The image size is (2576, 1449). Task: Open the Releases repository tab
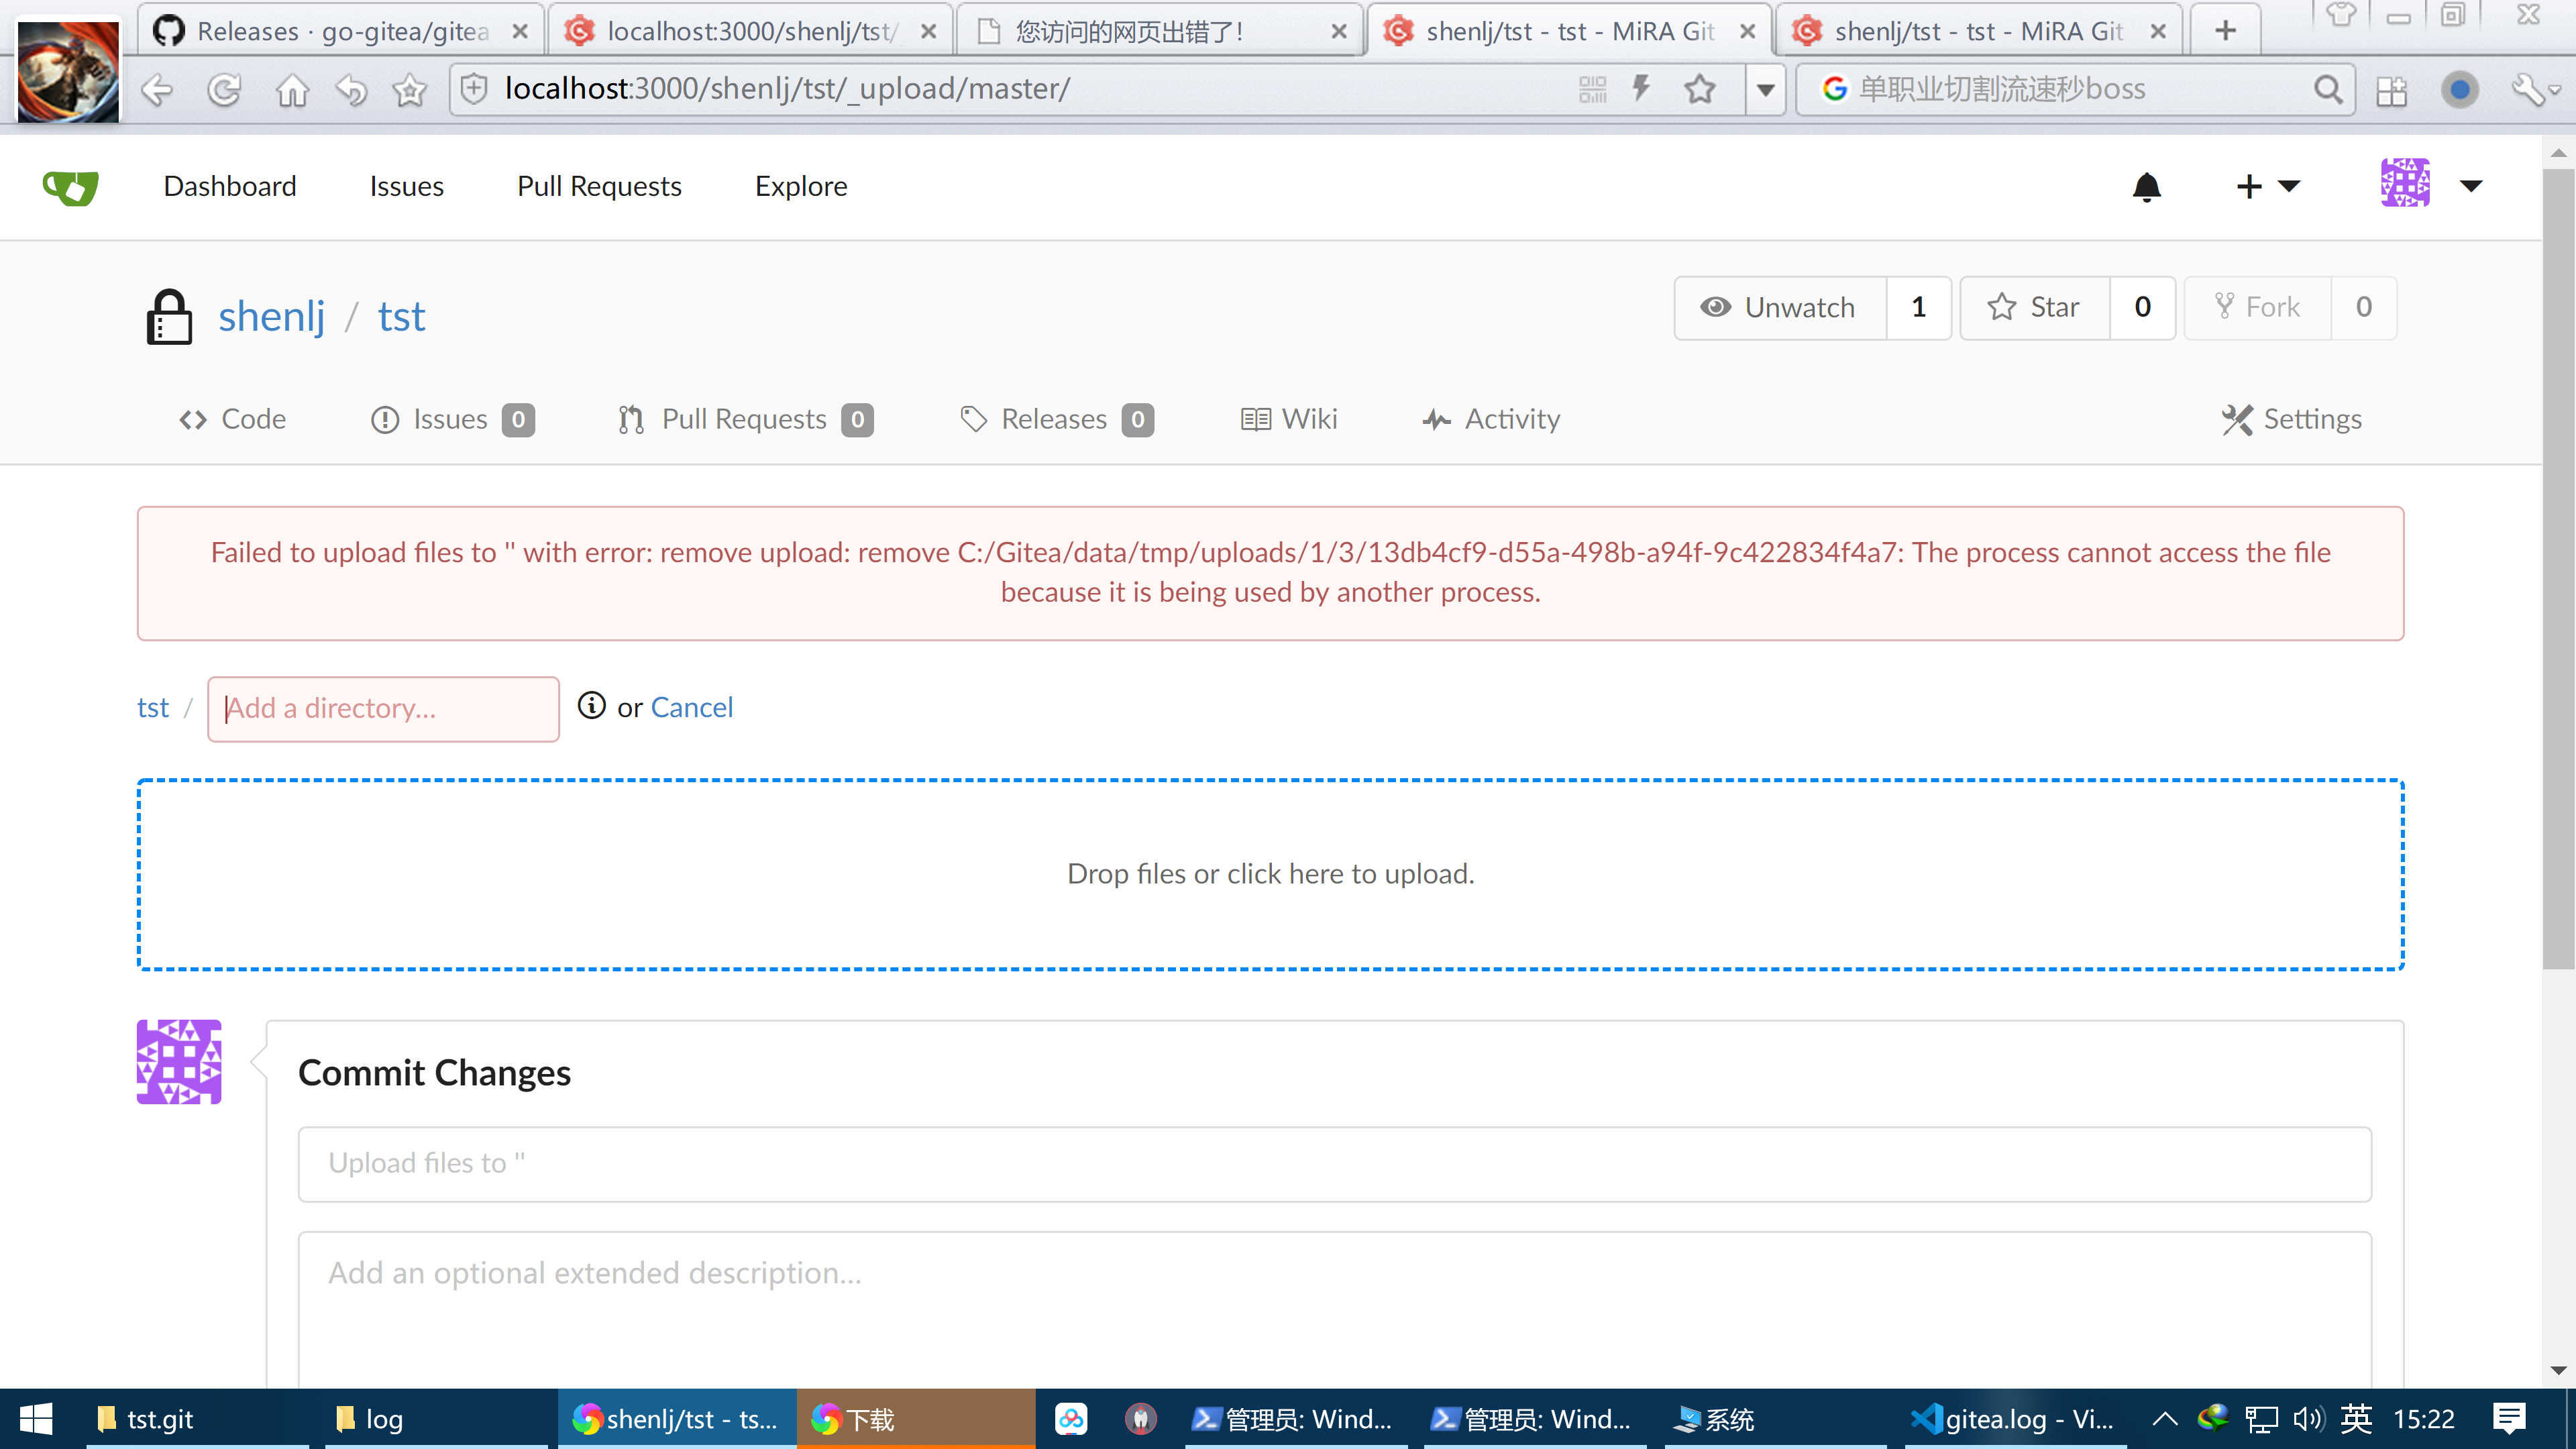tap(1054, 419)
